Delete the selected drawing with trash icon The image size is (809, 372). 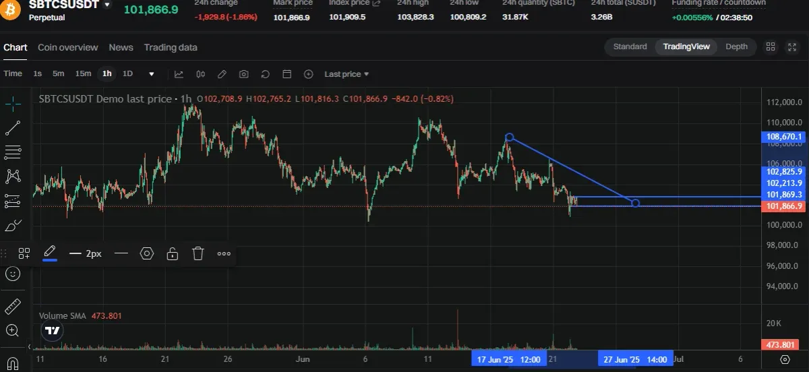198,253
